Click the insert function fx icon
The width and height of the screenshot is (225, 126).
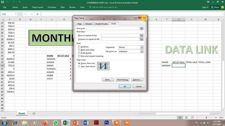tap(38, 14)
